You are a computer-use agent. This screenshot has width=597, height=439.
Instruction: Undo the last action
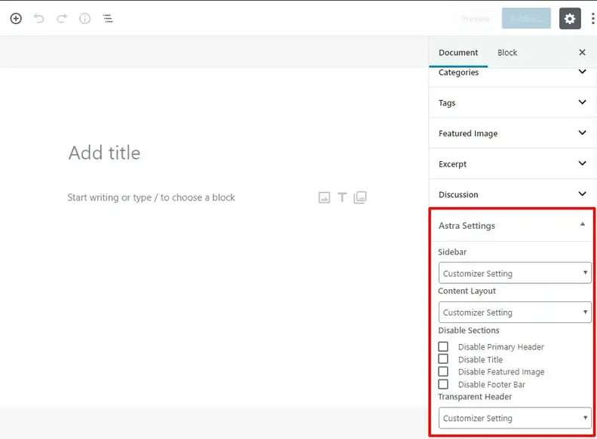point(39,18)
